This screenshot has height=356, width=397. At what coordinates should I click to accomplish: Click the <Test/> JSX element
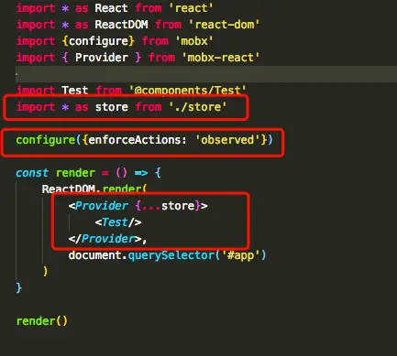118,222
